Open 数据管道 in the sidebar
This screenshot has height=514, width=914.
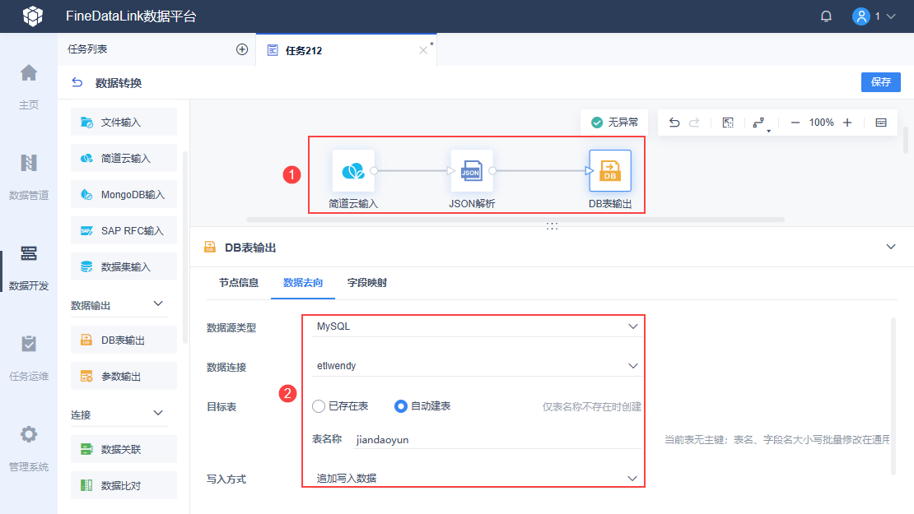29,177
